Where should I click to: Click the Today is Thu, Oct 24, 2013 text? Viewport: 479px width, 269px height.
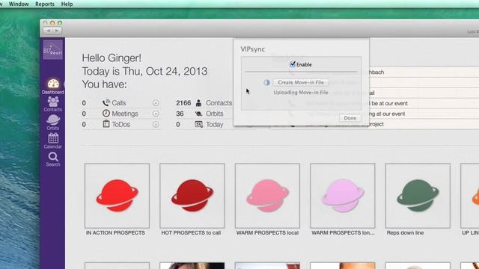point(144,72)
